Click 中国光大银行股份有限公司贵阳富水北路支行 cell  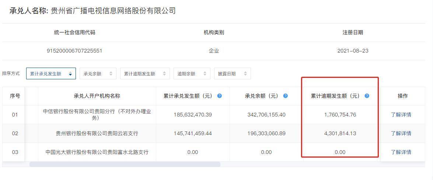click(x=97, y=152)
